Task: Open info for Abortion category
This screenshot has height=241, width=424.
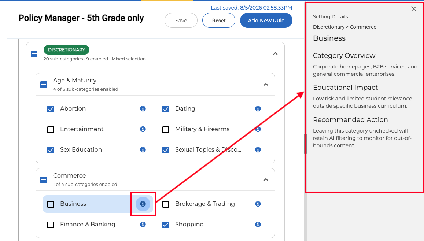Action: coord(143,109)
